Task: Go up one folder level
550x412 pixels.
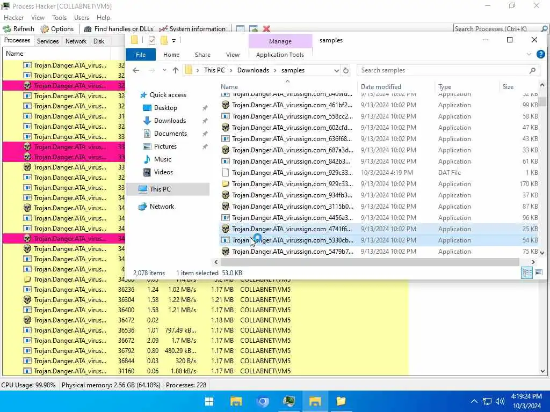Action: point(176,70)
